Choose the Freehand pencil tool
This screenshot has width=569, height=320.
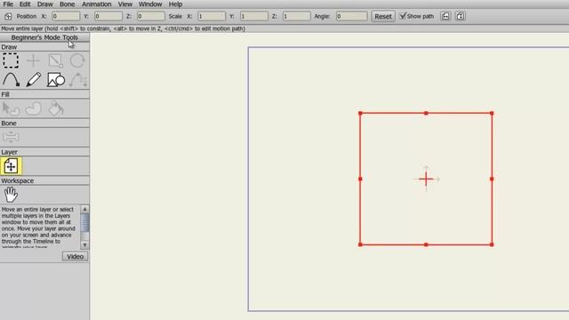tap(34, 80)
